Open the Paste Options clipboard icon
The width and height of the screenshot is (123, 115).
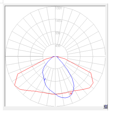point(105,107)
